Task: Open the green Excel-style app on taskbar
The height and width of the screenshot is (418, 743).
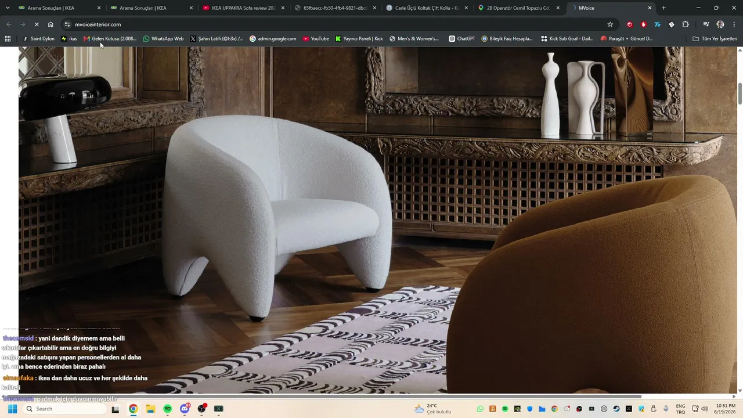Action: [218, 409]
